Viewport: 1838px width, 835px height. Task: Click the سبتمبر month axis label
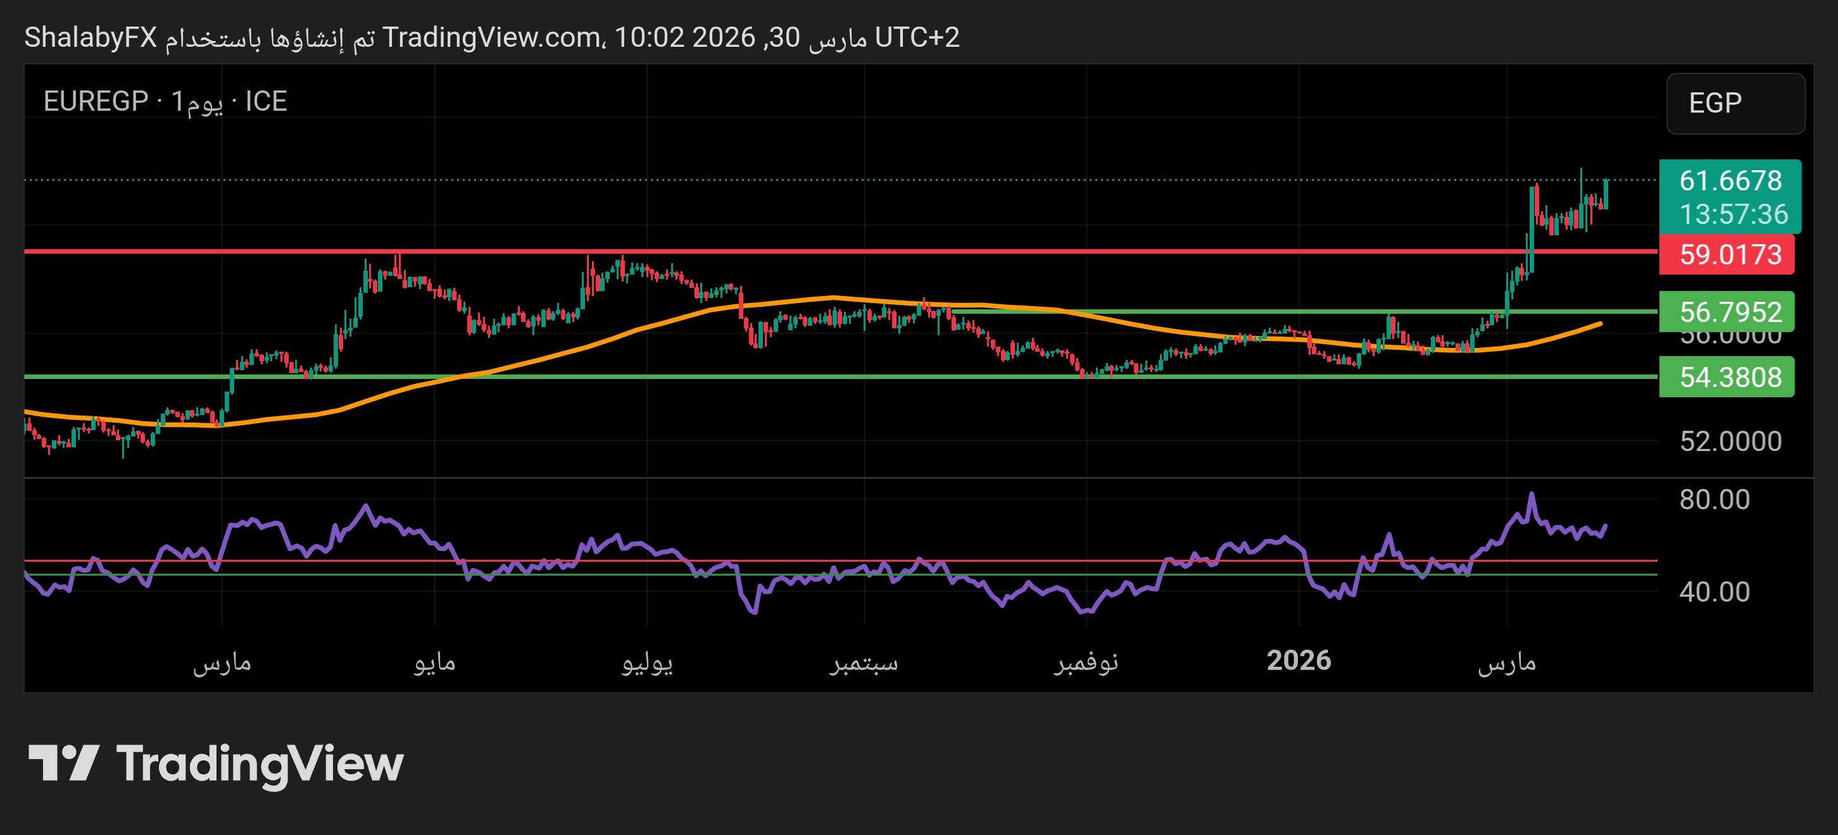click(864, 662)
